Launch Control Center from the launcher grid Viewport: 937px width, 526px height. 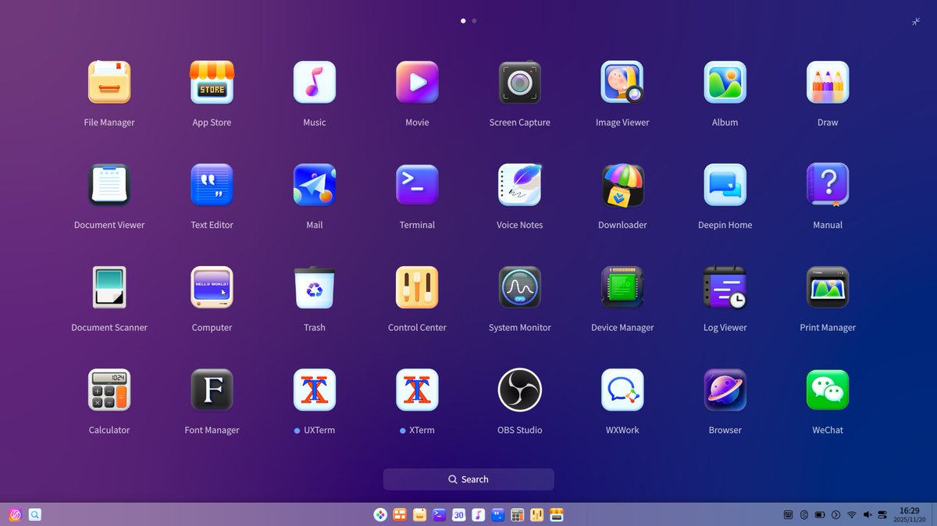coord(417,287)
